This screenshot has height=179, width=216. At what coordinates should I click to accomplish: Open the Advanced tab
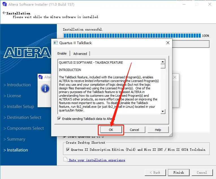coord(80,54)
